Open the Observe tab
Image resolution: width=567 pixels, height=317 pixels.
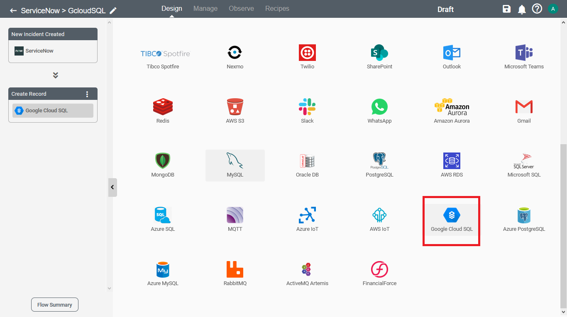point(241,8)
